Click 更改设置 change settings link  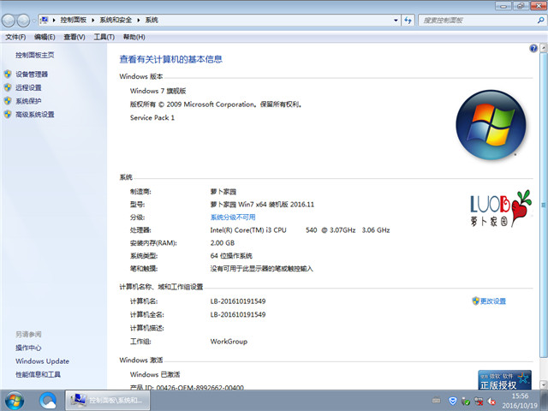click(x=493, y=301)
